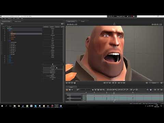Click the timeline tool icon right of Graph Editor
This screenshot has height=123, width=164.
pos(78,90)
